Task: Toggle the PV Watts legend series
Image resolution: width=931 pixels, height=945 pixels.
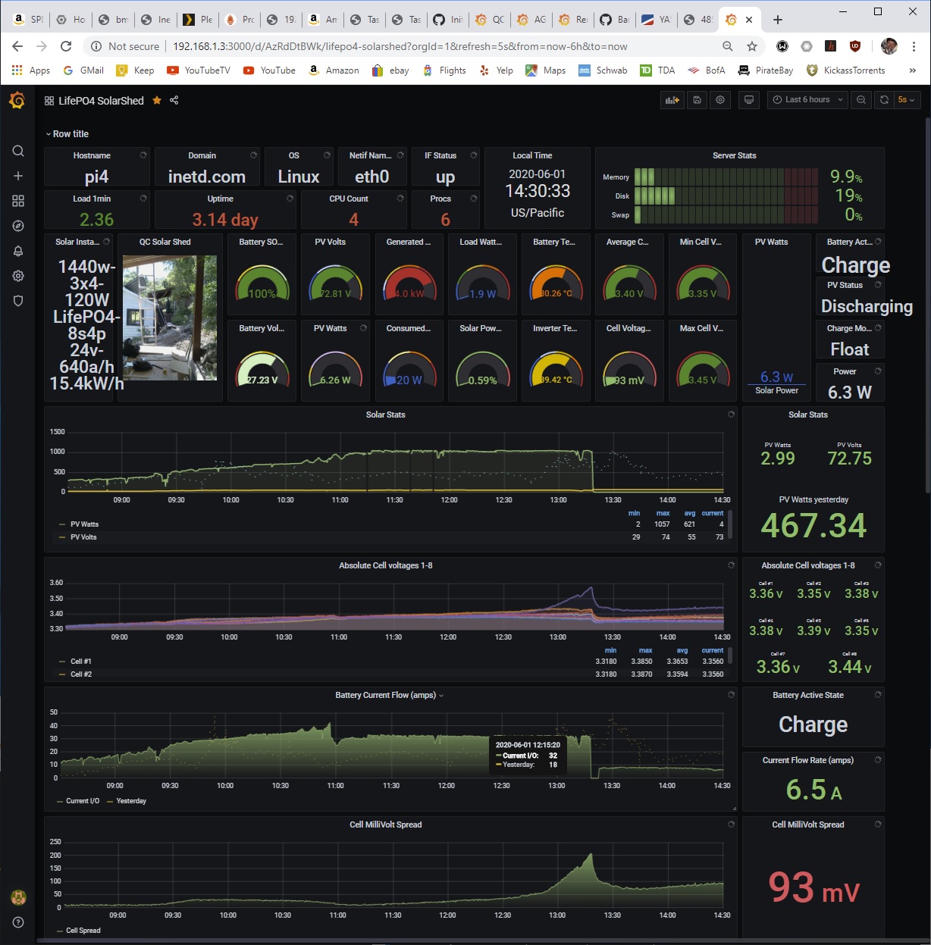Action: click(x=84, y=524)
